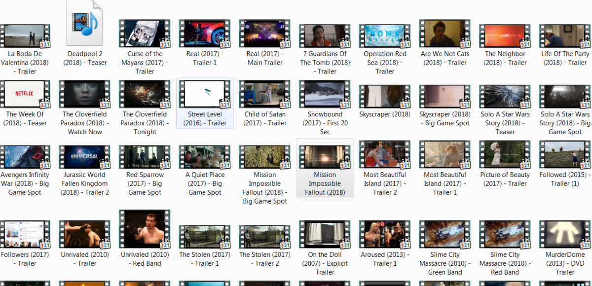The height and width of the screenshot is (286, 592).
Task: Select Red Sparrow Big Game Spot icon
Action: (x=145, y=157)
